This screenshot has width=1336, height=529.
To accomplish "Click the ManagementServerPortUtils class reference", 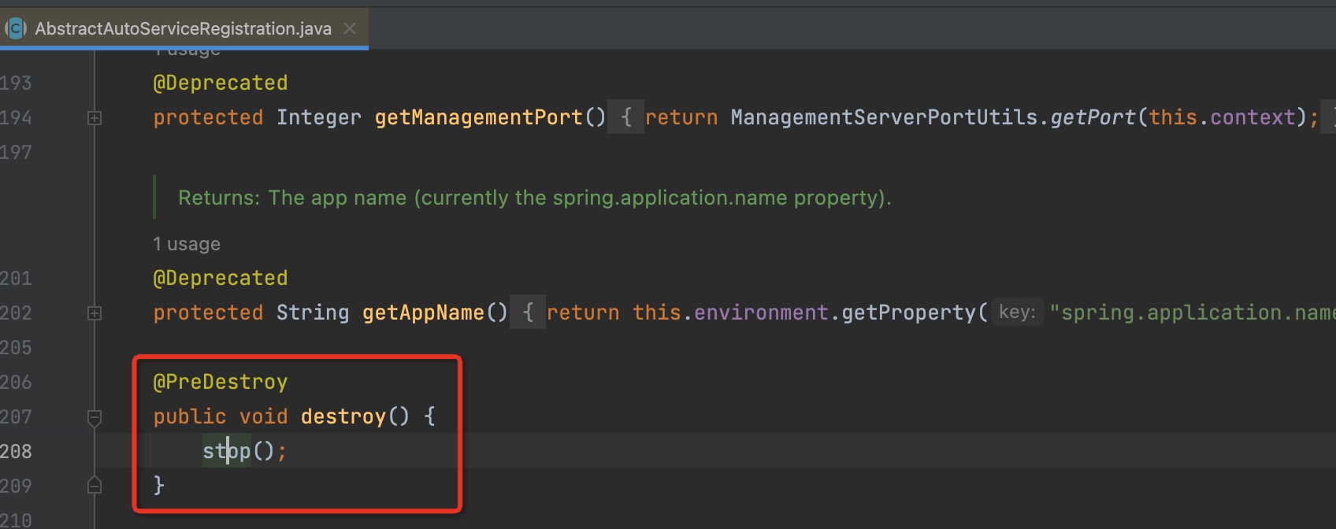I will tap(884, 118).
